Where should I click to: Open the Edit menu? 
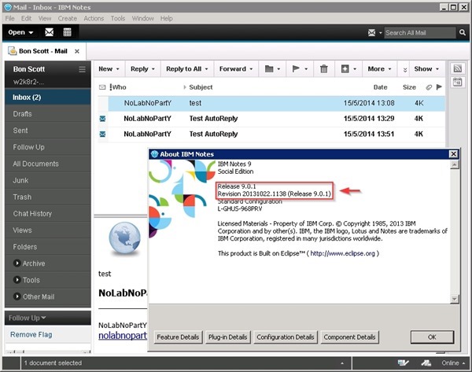click(x=26, y=18)
